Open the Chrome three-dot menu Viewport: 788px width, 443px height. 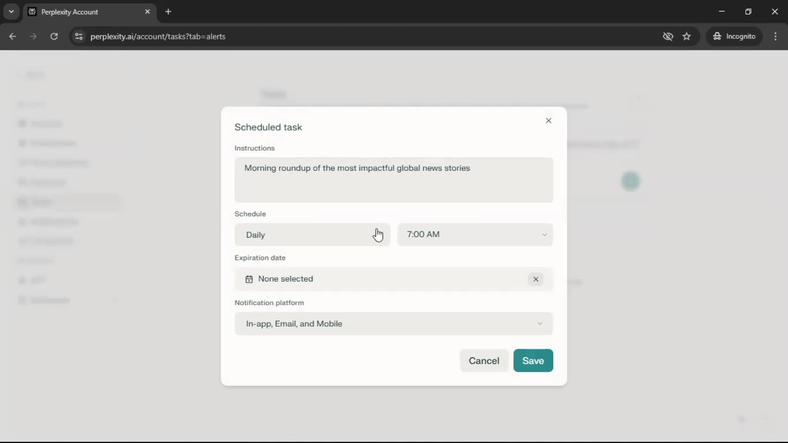point(775,37)
